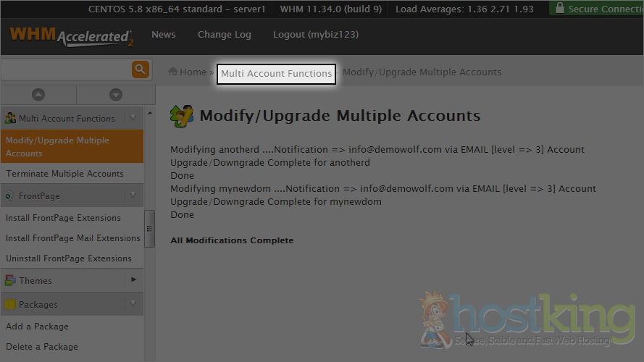The width and height of the screenshot is (644, 362).
Task: Click the sidebar vertical scrollbar handle
Action: click(x=150, y=228)
